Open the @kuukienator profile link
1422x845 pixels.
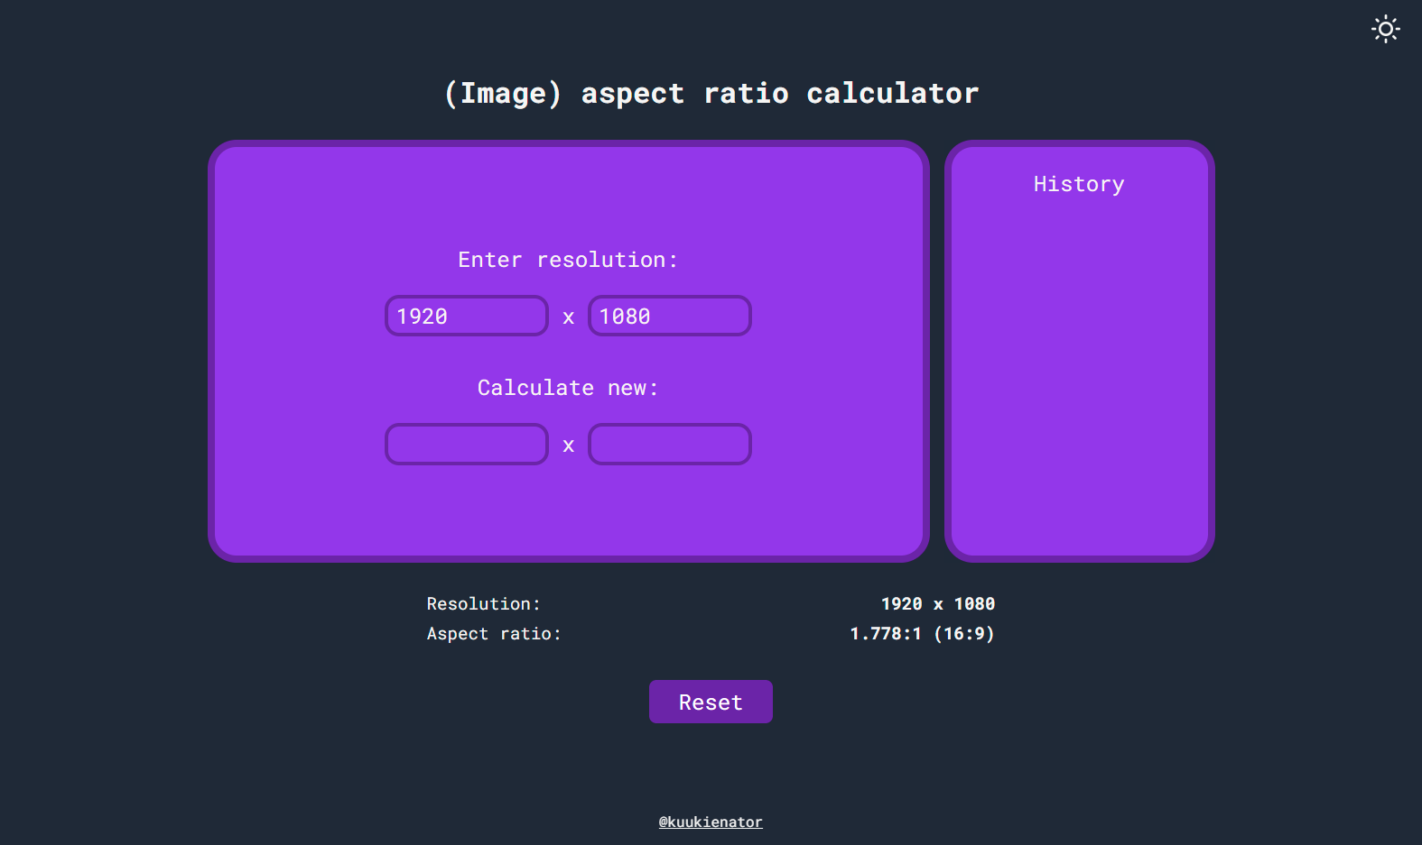click(711, 822)
